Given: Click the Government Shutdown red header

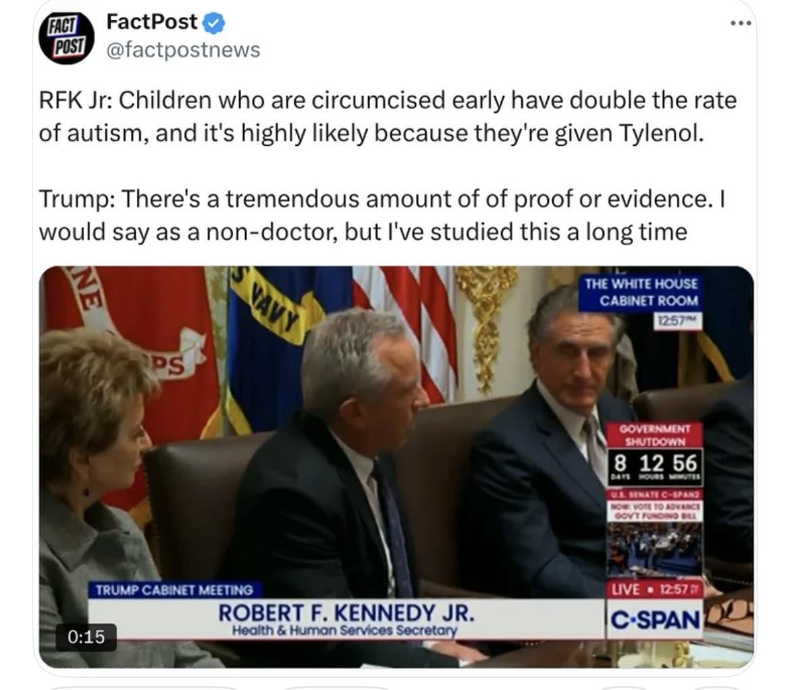Looking at the screenshot, I should [x=654, y=435].
